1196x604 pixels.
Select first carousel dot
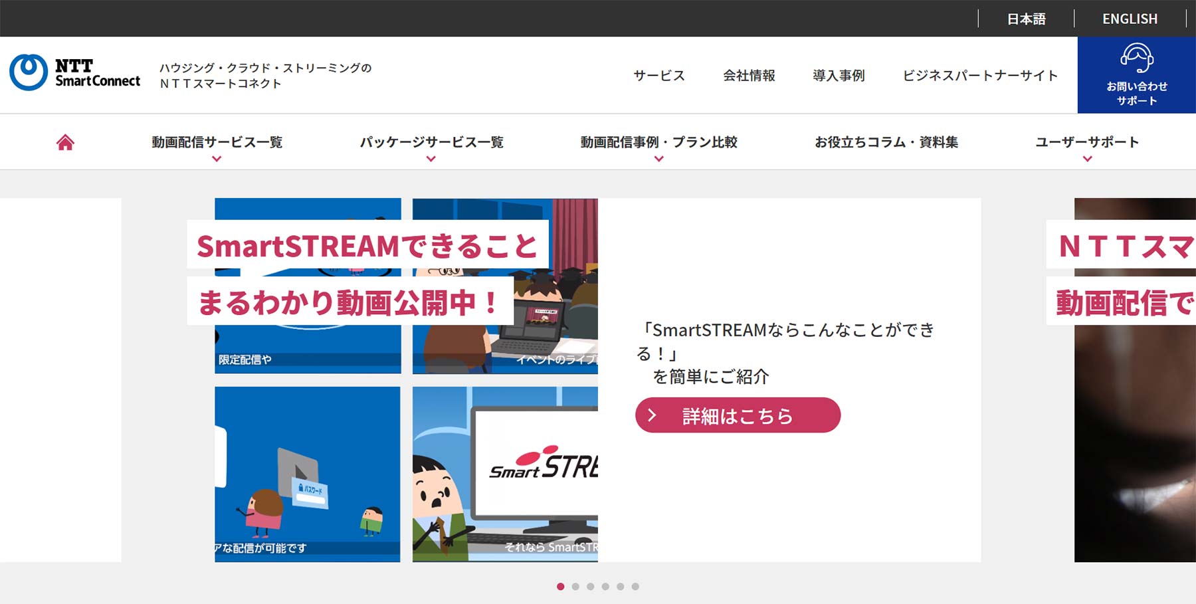(x=561, y=587)
